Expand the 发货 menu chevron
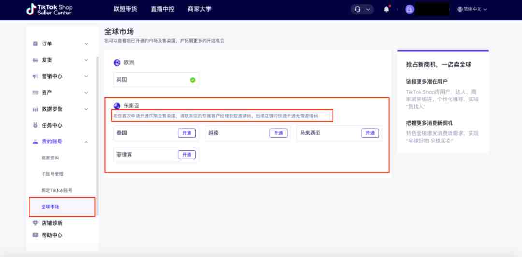Image resolution: width=522 pixels, height=257 pixels. click(x=86, y=60)
